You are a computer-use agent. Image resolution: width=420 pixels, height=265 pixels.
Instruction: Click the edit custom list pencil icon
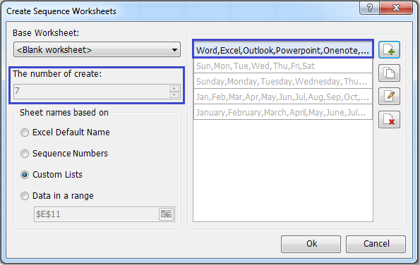[389, 97]
